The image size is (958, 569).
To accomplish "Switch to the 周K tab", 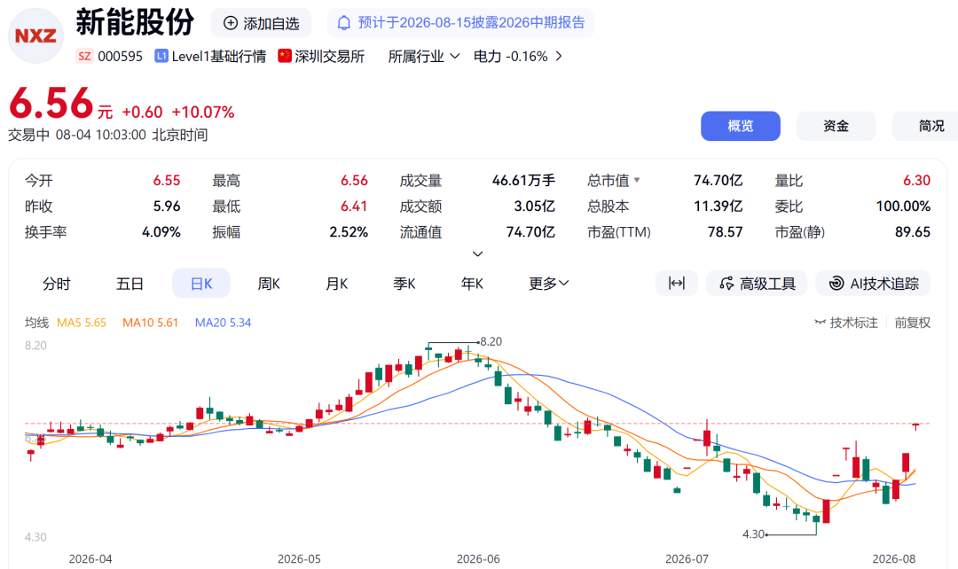I will (268, 284).
